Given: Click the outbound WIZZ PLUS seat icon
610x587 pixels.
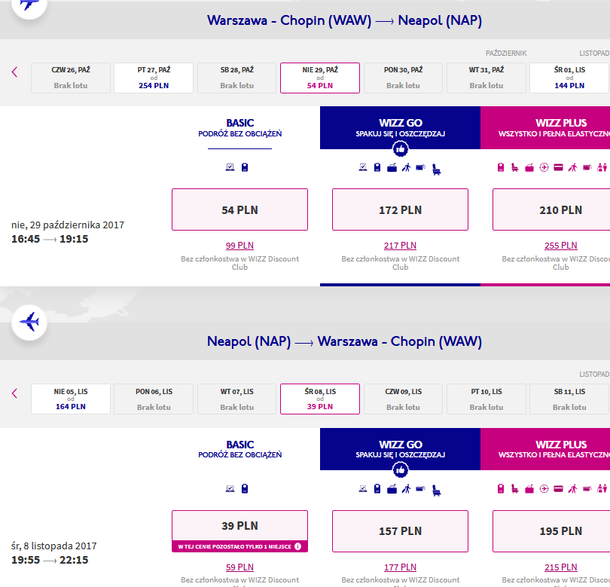Looking at the screenshot, I should (514, 168).
